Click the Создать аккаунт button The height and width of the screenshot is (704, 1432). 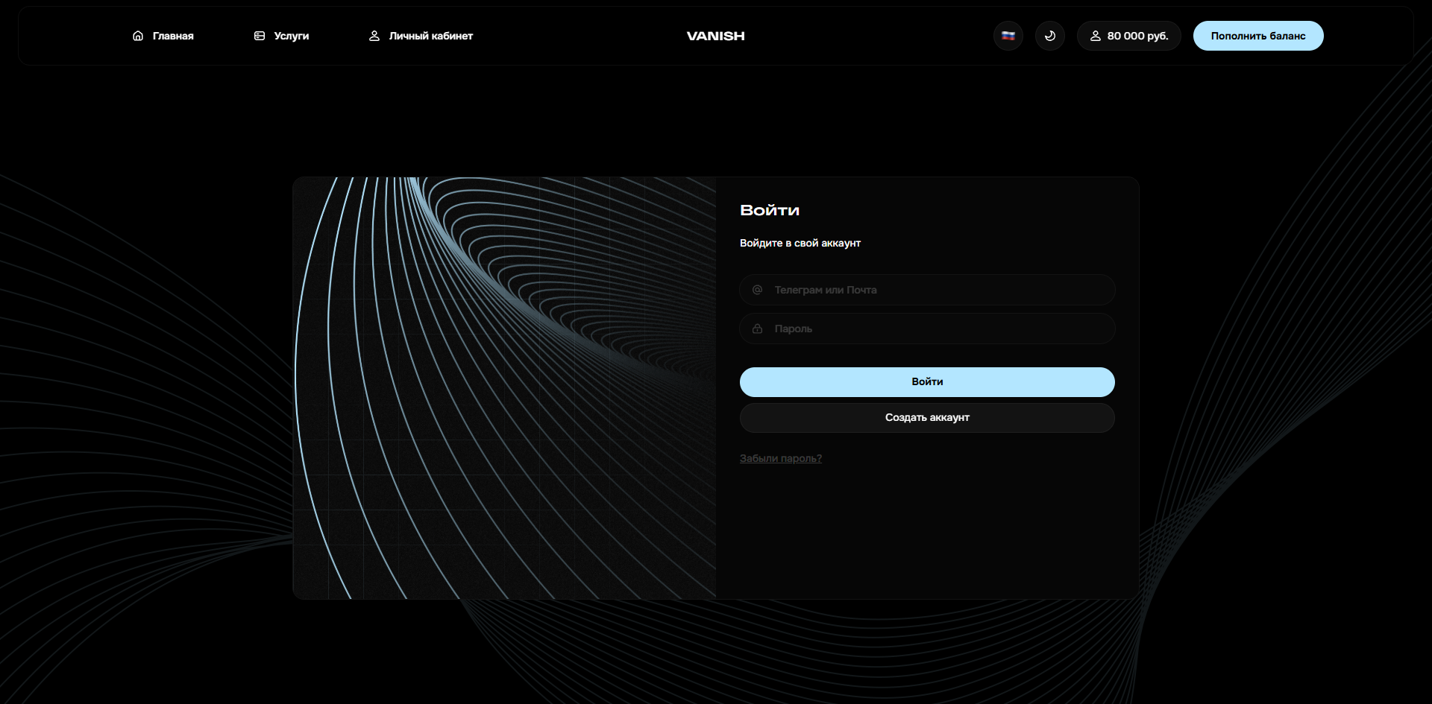[x=927, y=418]
